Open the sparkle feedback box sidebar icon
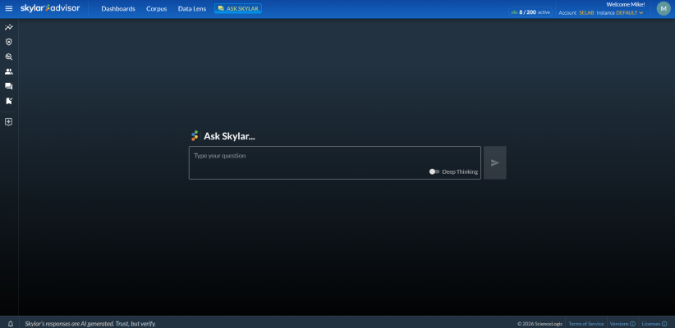The width and height of the screenshot is (675, 328). coord(8,122)
